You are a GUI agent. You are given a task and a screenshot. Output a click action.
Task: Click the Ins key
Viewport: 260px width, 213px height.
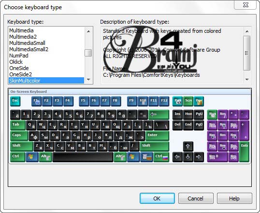(x=177, y=114)
